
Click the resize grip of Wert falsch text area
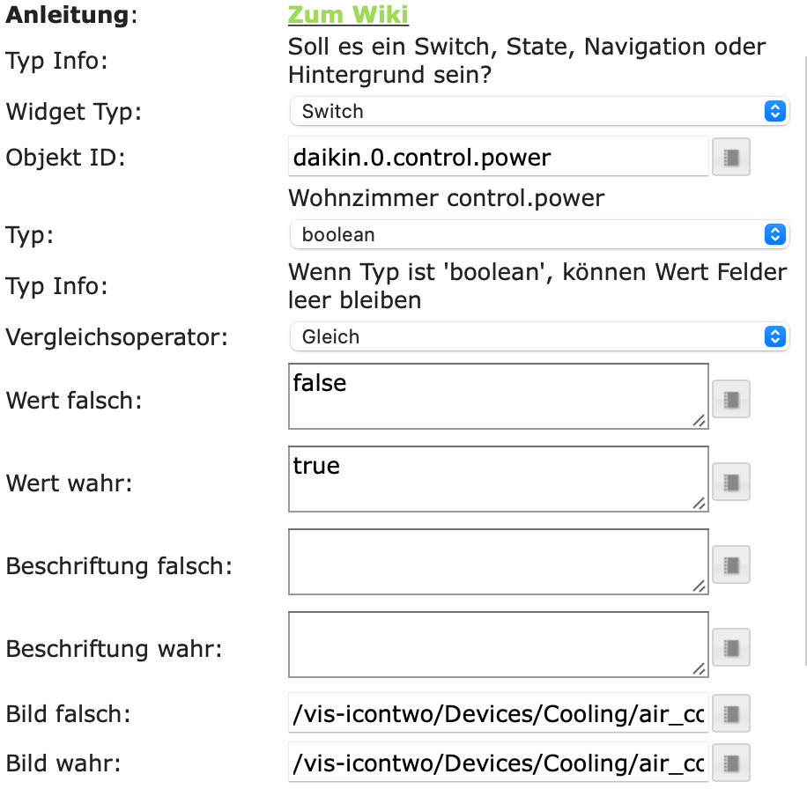tap(700, 421)
